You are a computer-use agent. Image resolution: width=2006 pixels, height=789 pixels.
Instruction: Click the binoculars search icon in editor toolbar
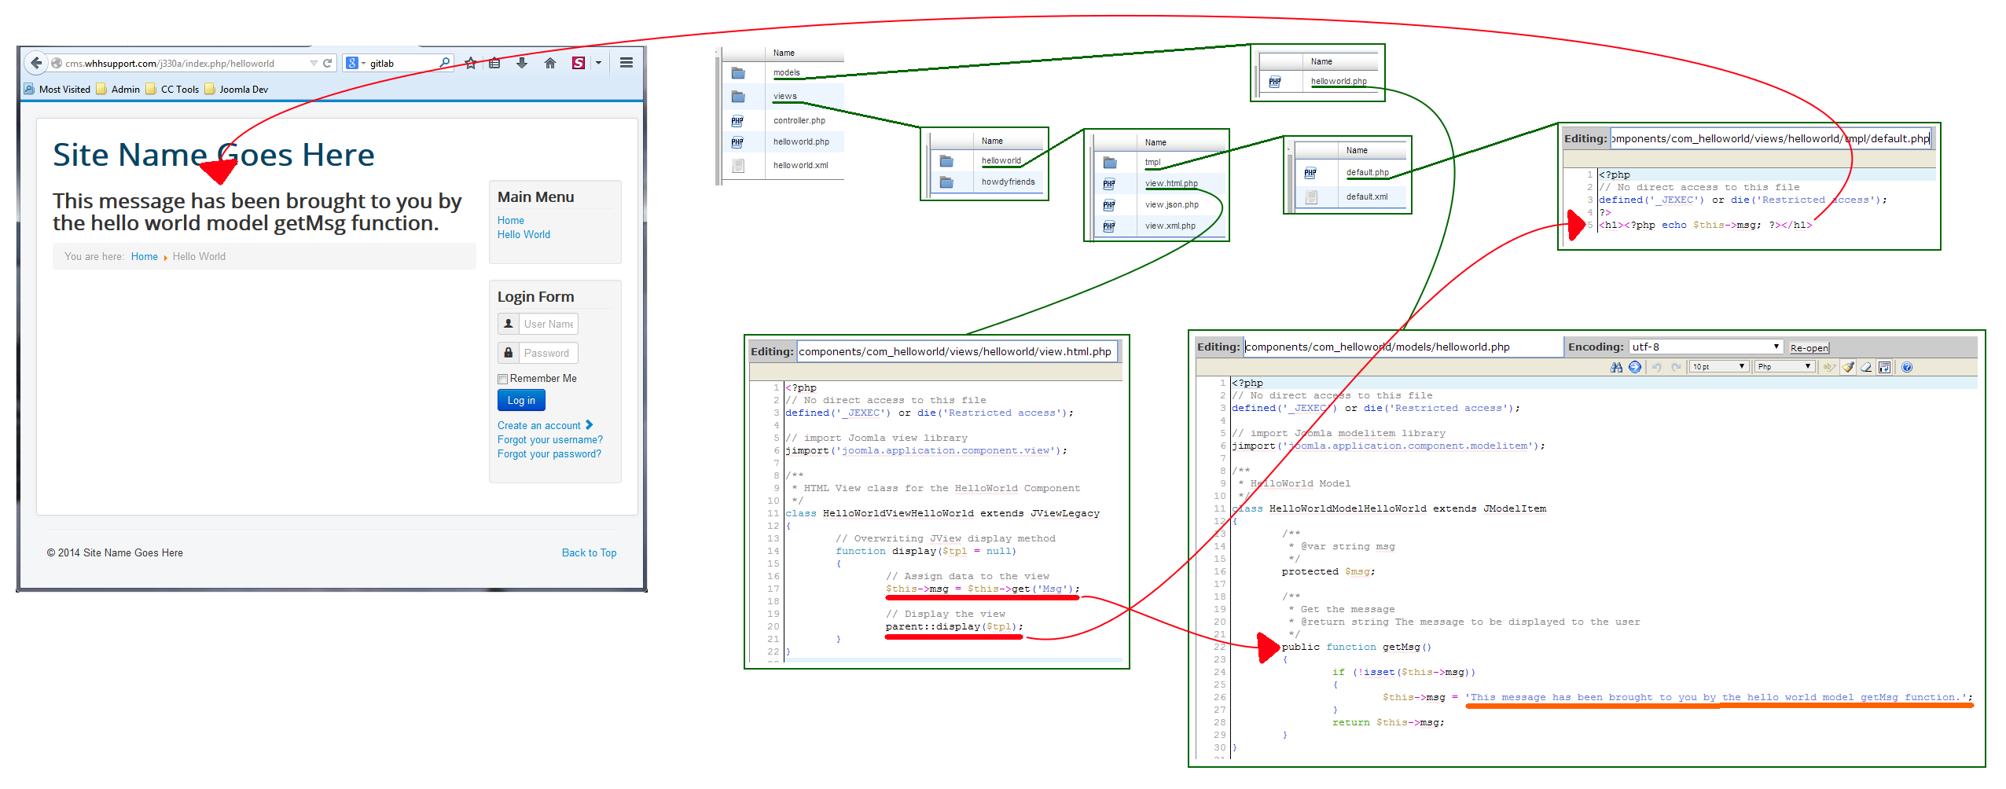[1616, 367]
